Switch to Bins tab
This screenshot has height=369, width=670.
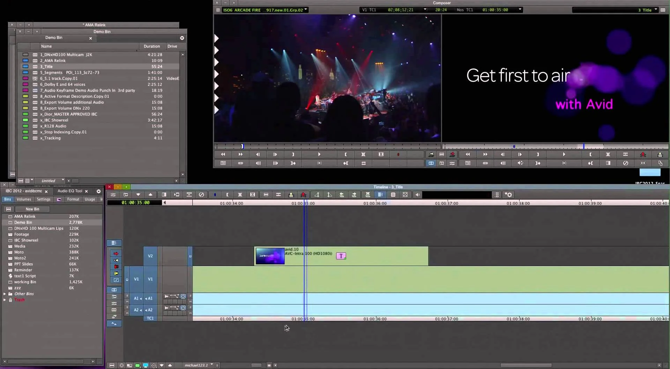click(x=8, y=199)
